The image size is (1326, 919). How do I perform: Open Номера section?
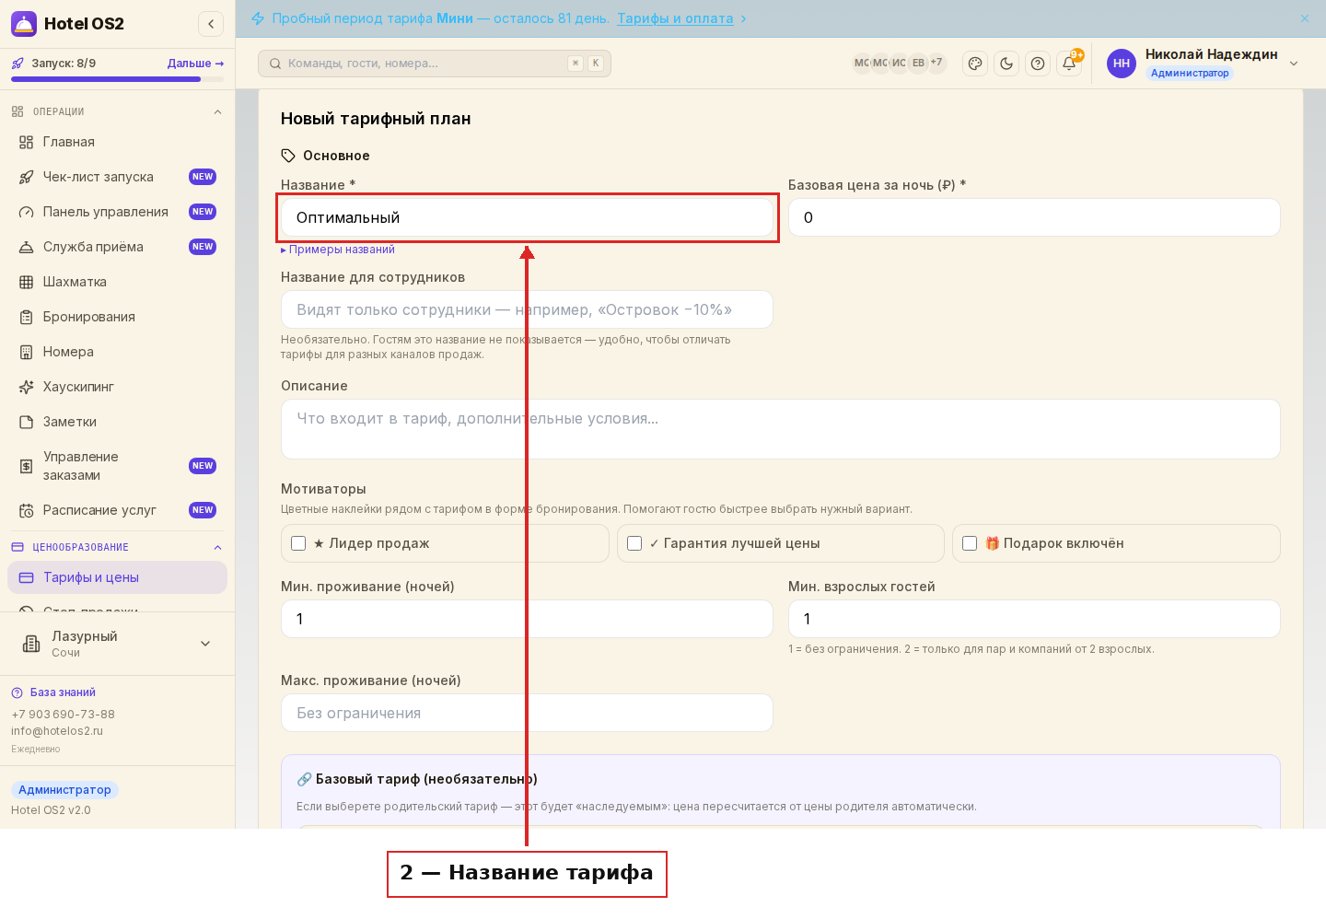(x=117, y=352)
